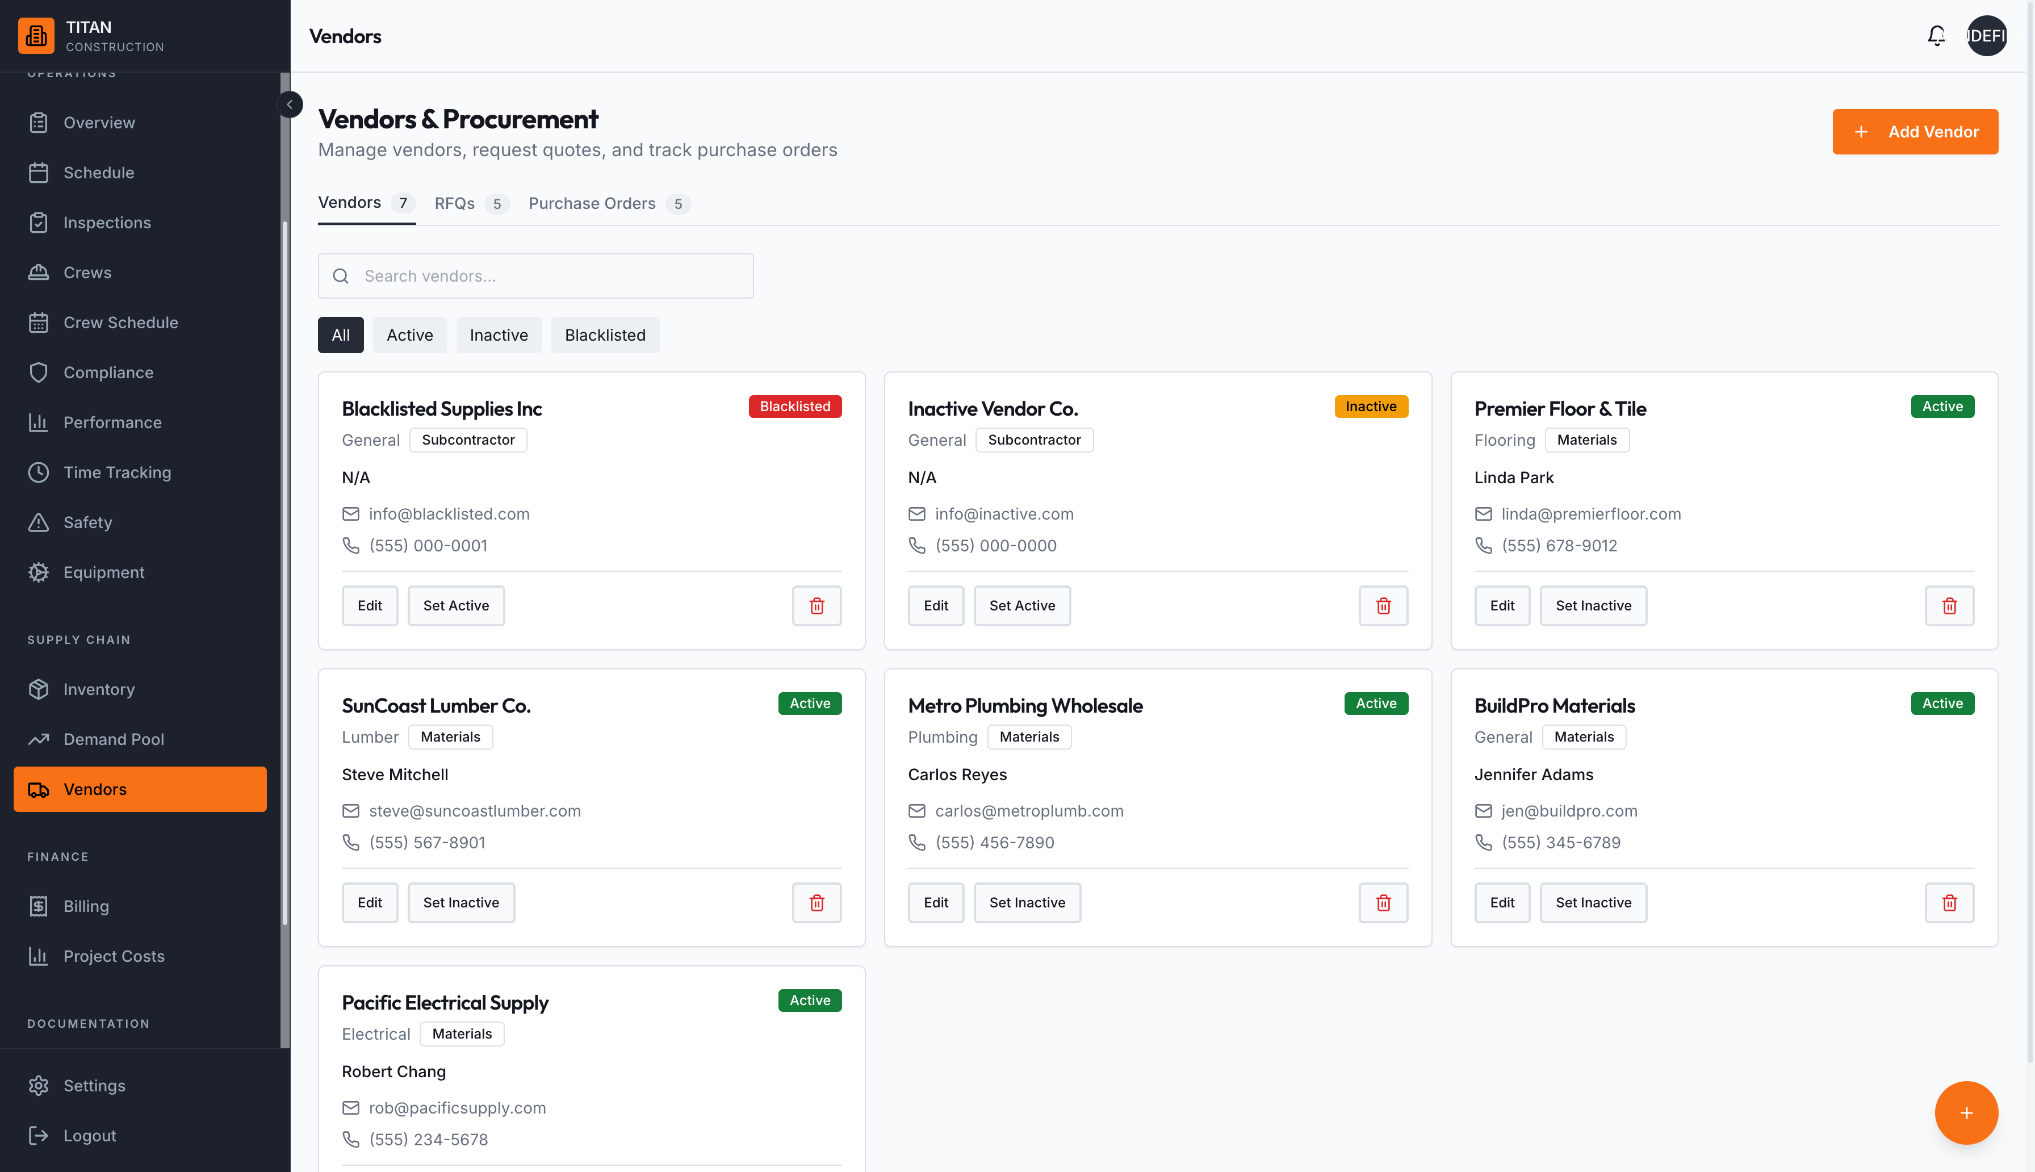The height and width of the screenshot is (1172, 2035).
Task: Switch to the RFQs tab
Action: point(471,204)
